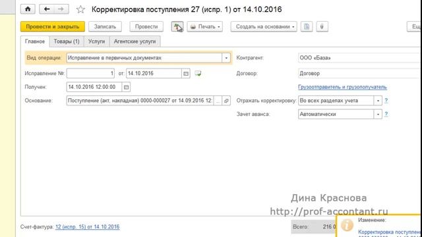
Task: Show document postings (Дт/Кт) icon
Action: click(x=177, y=26)
